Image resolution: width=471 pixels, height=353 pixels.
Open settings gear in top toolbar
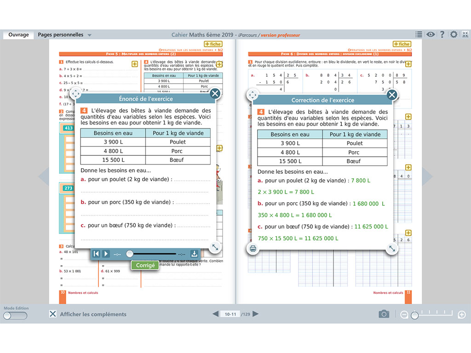[x=454, y=34]
